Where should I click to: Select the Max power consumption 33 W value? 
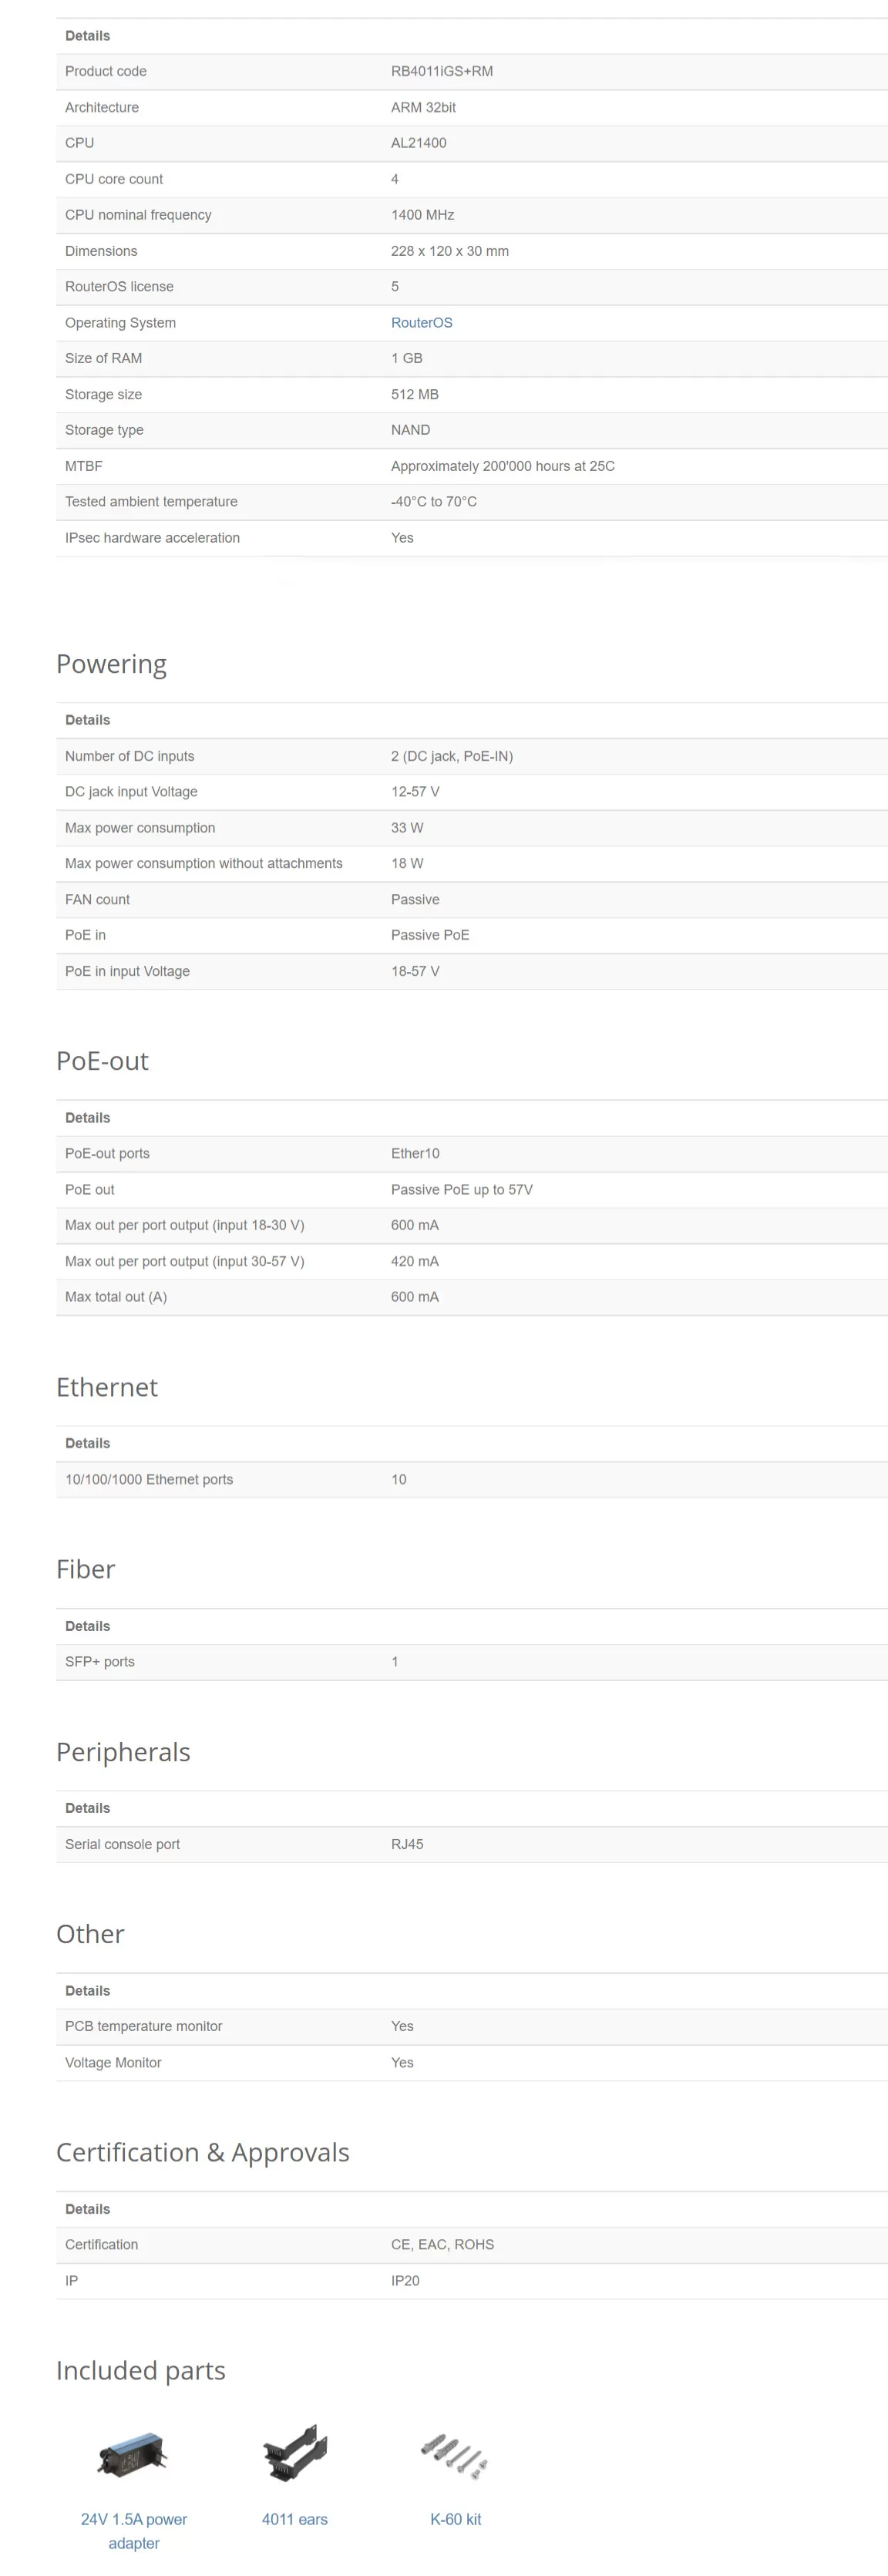tap(407, 828)
